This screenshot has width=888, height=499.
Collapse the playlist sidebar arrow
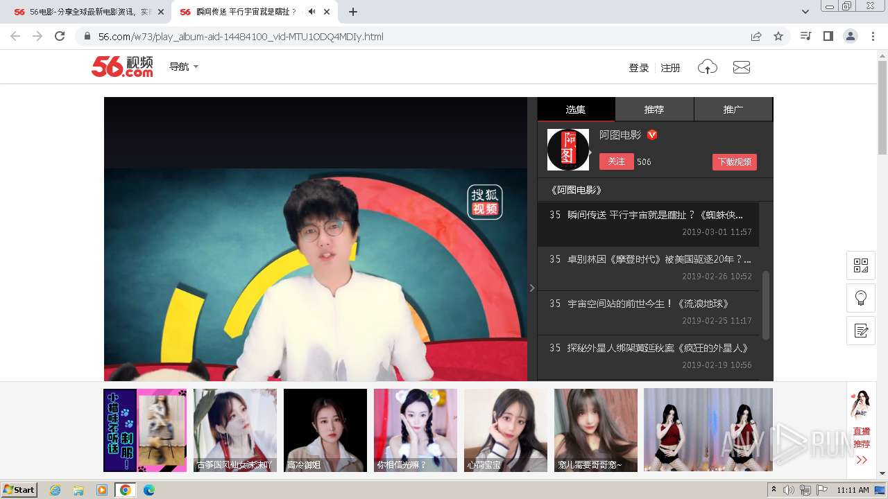(x=532, y=288)
